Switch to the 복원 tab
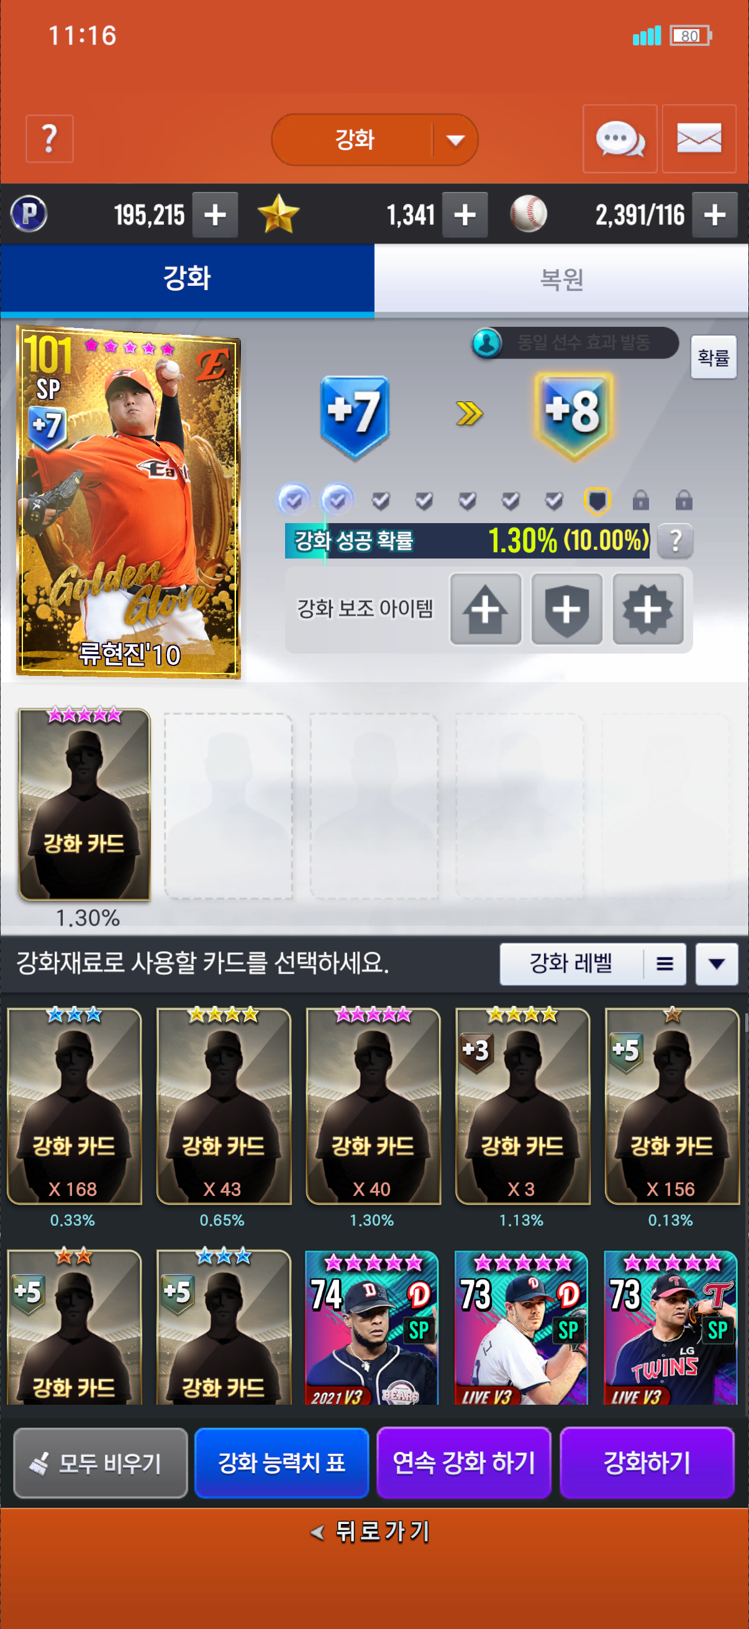Viewport: 749px width, 1629px height. pyautogui.click(x=561, y=279)
